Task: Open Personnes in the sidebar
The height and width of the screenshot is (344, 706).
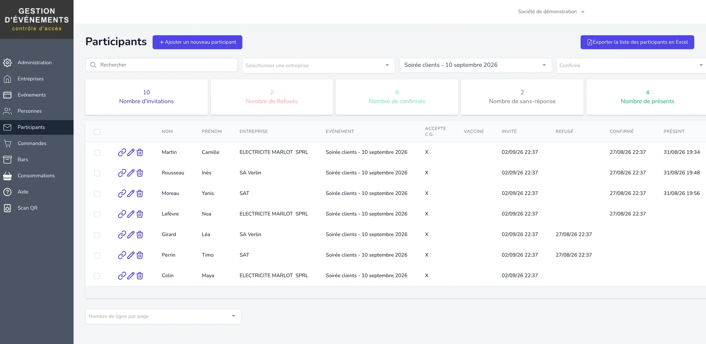Action: click(x=37, y=111)
